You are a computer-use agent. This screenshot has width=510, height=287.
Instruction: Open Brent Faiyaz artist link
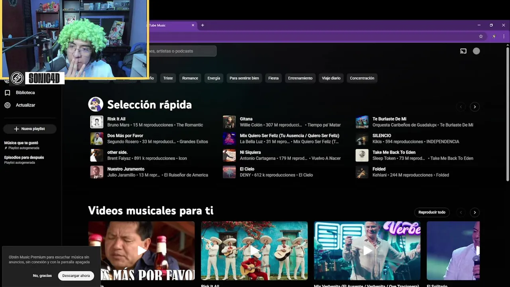(x=119, y=158)
